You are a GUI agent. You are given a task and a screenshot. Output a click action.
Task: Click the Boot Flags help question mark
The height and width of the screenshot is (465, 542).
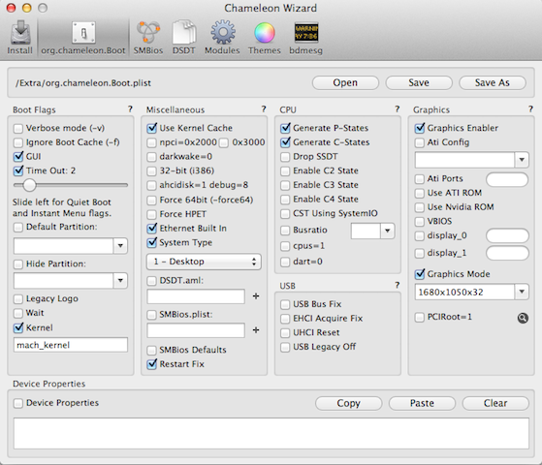click(x=130, y=109)
